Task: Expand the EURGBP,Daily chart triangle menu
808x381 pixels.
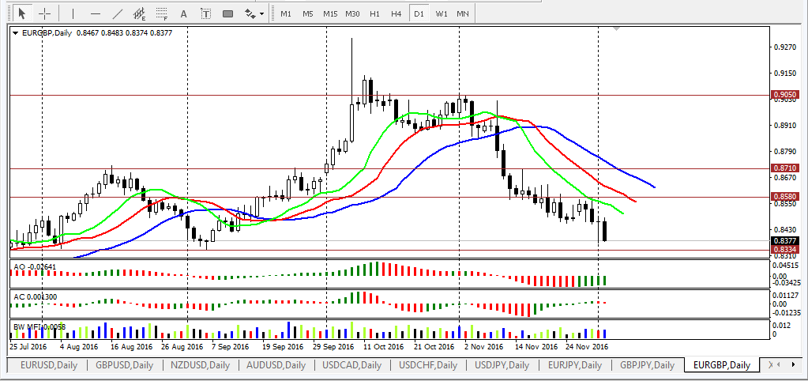Action: 15,33
